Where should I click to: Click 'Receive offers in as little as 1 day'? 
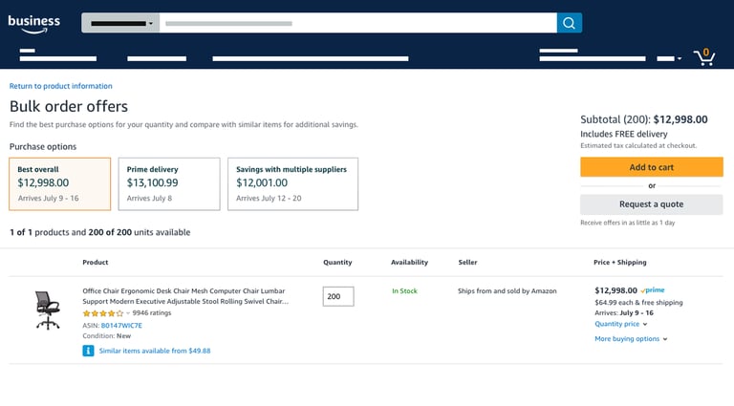pyautogui.click(x=628, y=223)
